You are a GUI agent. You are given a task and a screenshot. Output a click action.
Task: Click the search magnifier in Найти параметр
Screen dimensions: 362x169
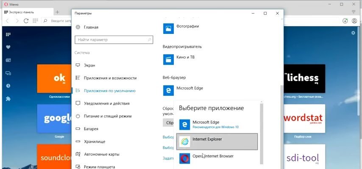[x=149, y=40]
